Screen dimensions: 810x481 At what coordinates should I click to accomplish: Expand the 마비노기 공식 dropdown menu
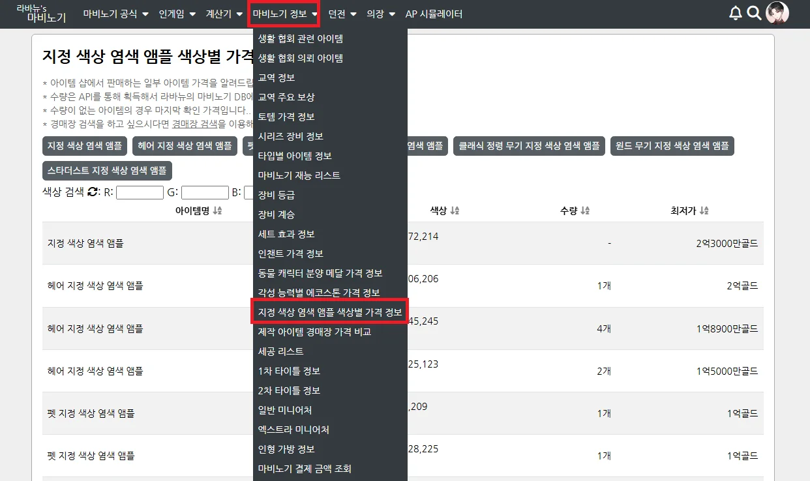[x=115, y=14]
